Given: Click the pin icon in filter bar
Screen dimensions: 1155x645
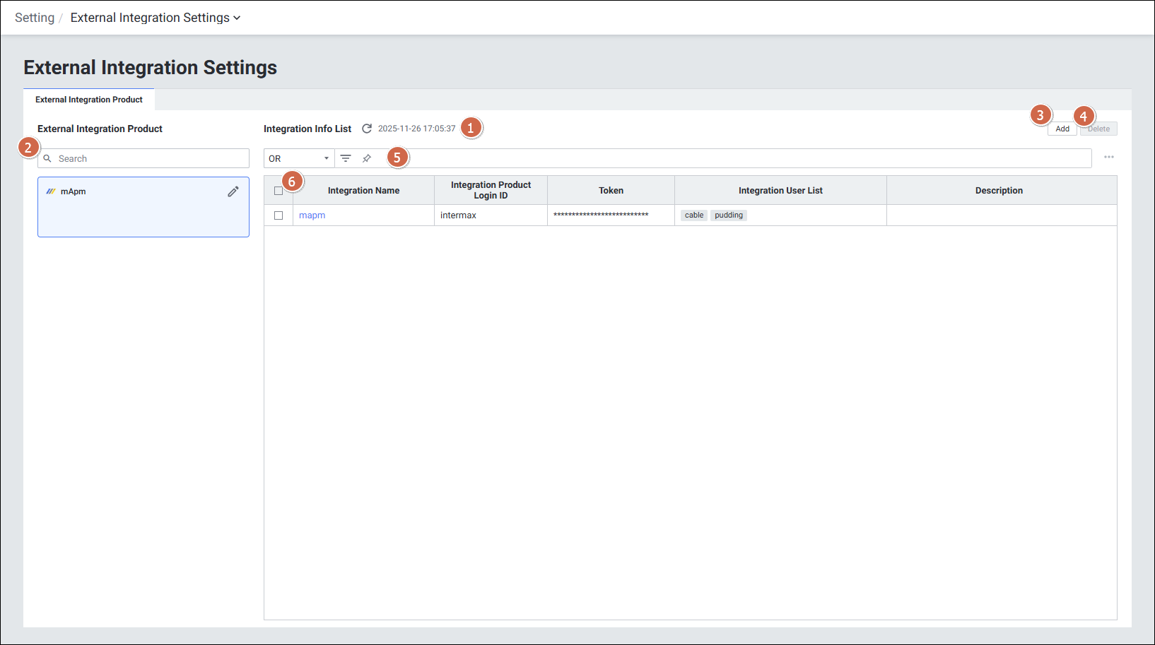Looking at the screenshot, I should tap(367, 158).
